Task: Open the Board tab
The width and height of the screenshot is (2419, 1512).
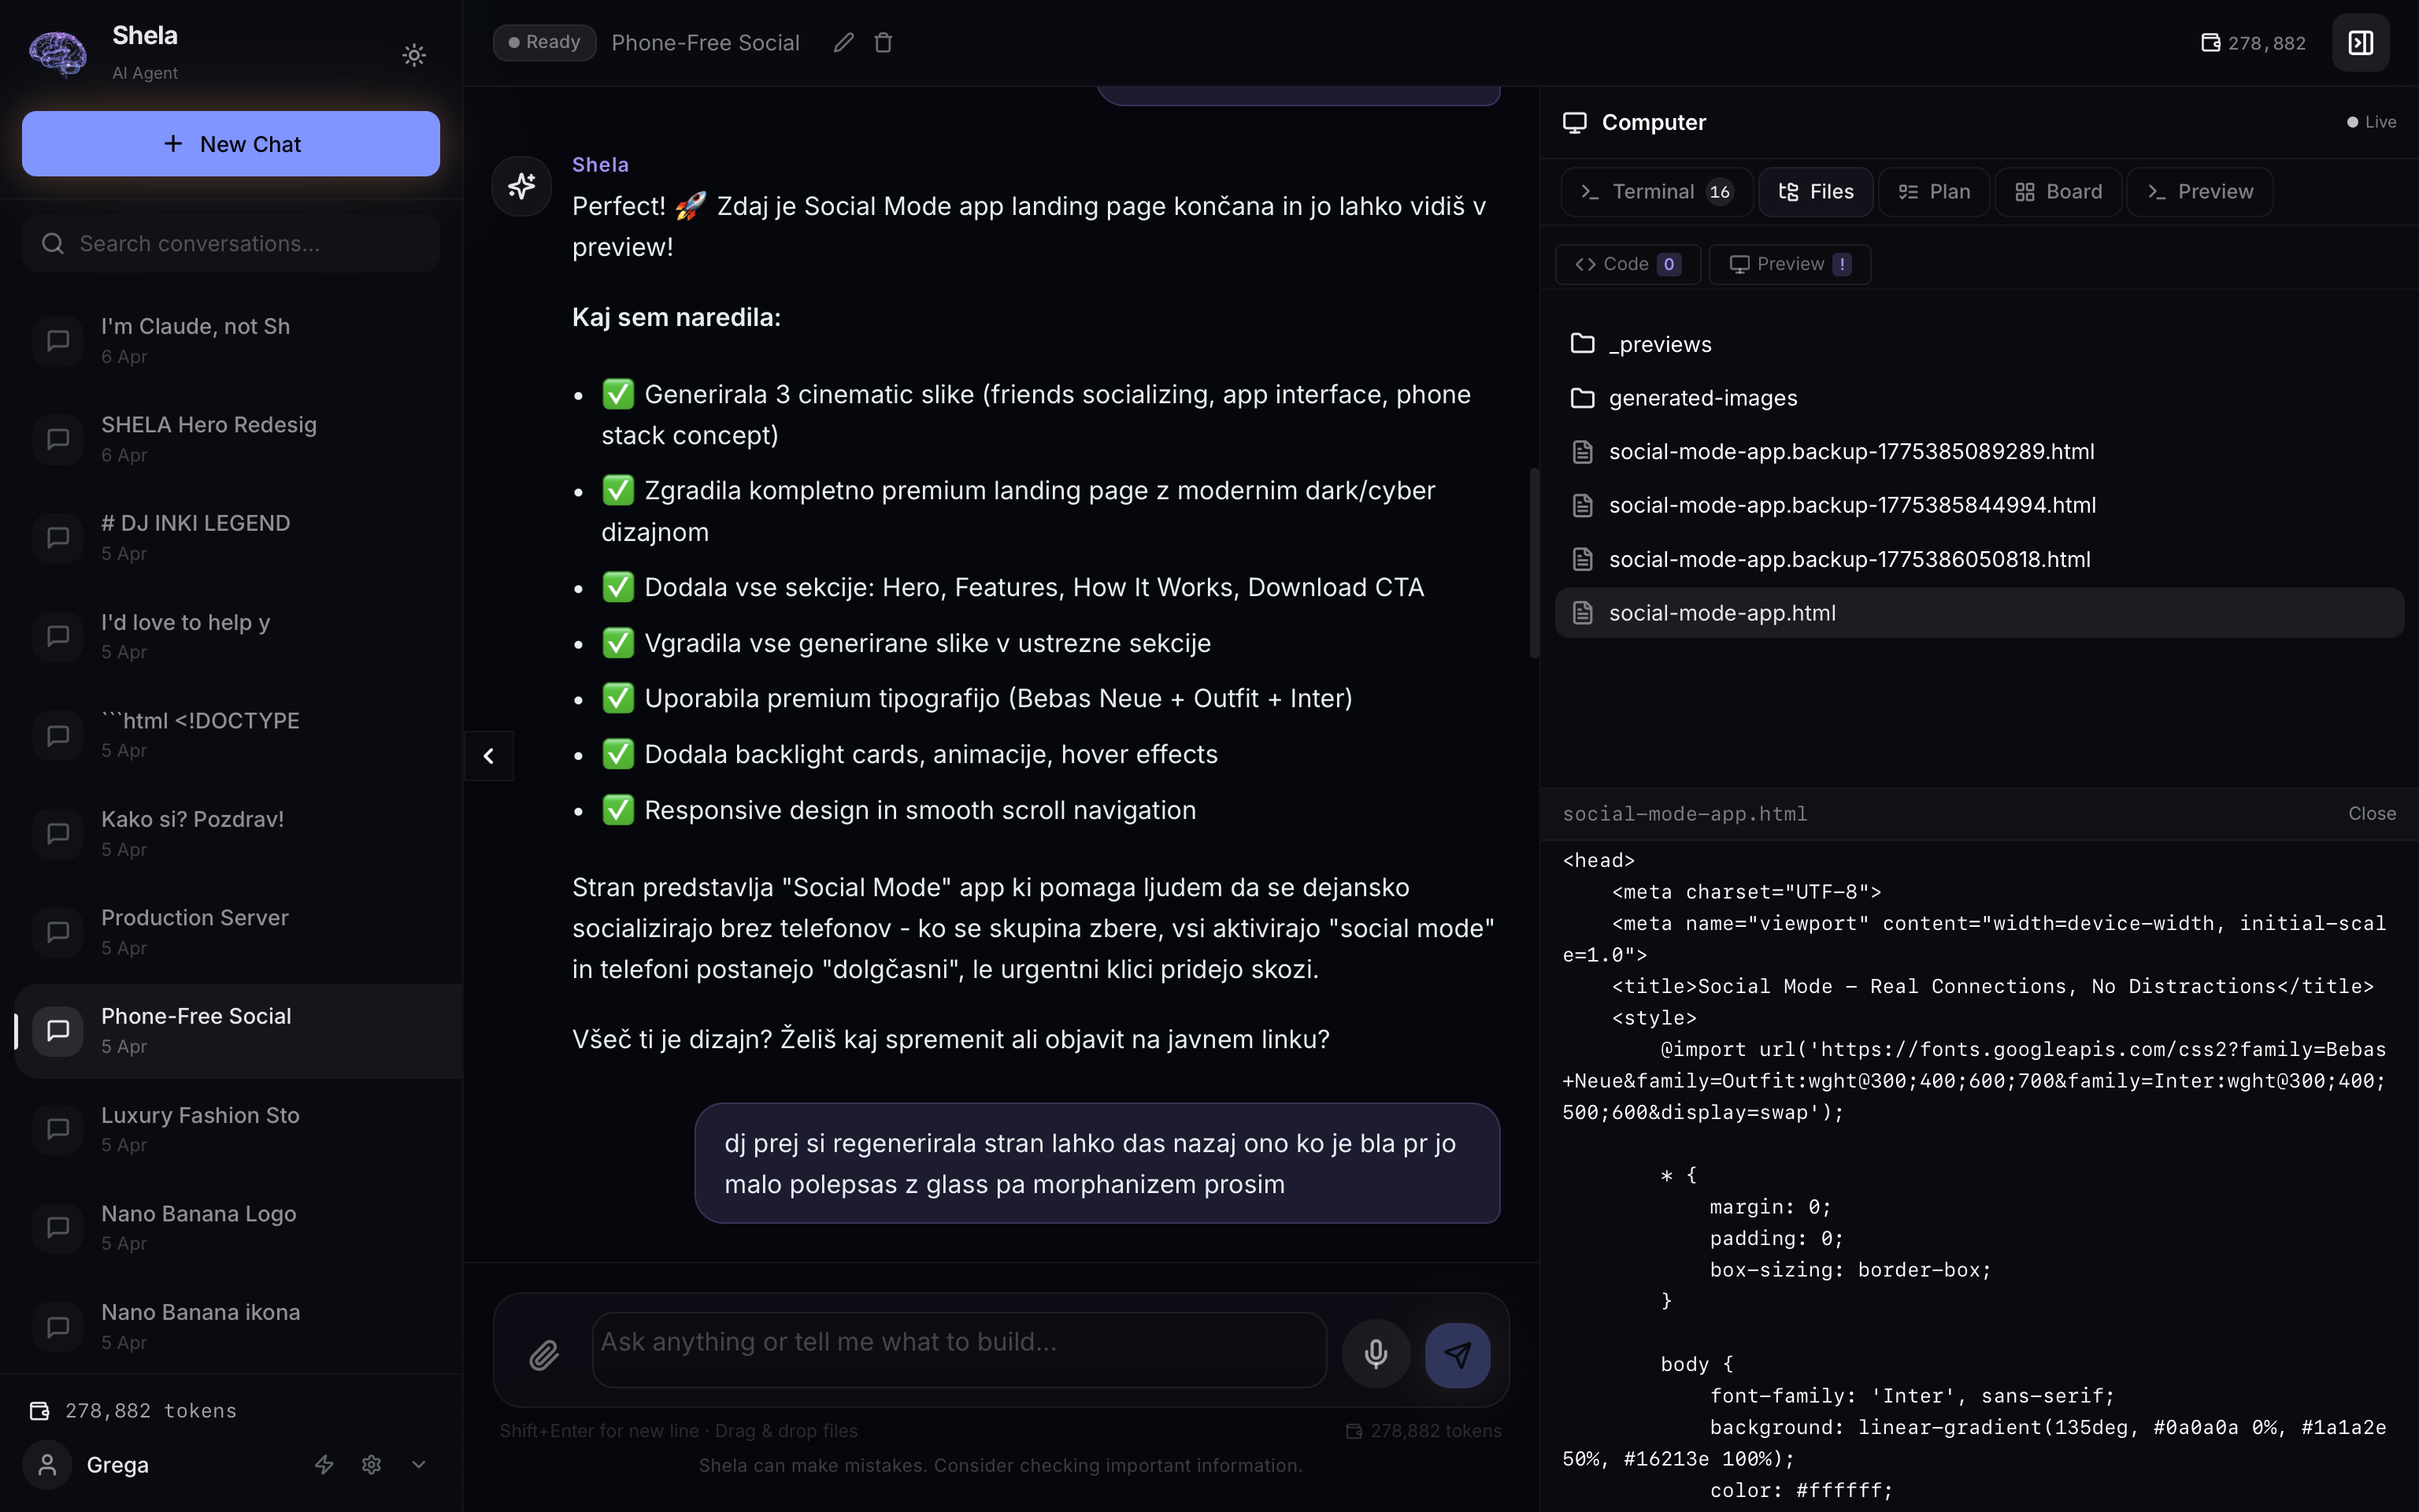Action: click(2058, 192)
